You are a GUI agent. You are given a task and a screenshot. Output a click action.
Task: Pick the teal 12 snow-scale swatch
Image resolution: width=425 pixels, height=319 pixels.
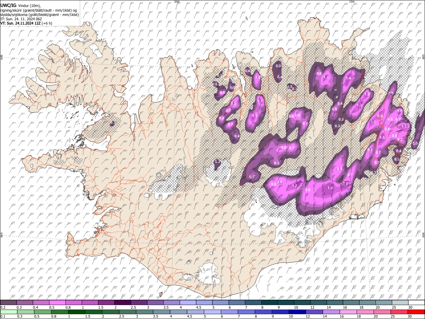point(318,302)
